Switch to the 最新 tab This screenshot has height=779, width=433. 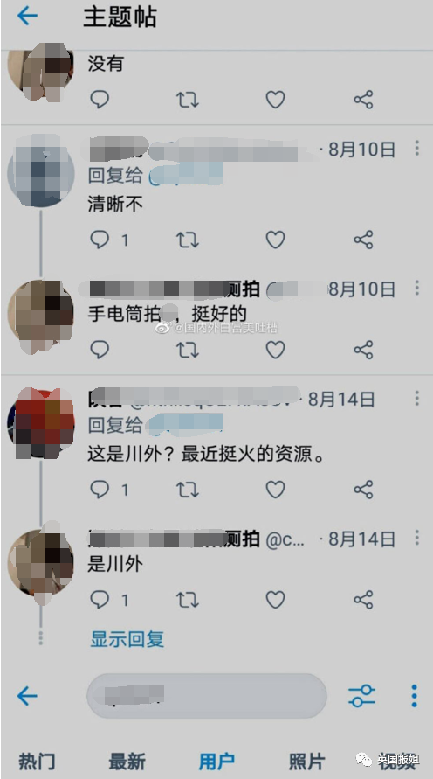127,762
